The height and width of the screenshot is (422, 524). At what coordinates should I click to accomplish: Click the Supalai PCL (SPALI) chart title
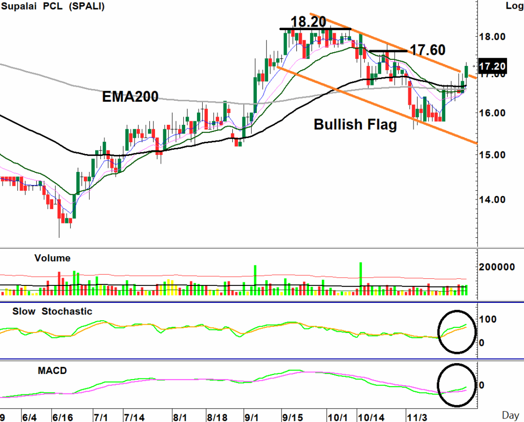[53, 6]
